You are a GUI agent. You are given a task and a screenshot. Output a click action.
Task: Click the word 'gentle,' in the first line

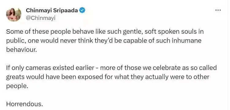pyautogui.click(x=133, y=32)
